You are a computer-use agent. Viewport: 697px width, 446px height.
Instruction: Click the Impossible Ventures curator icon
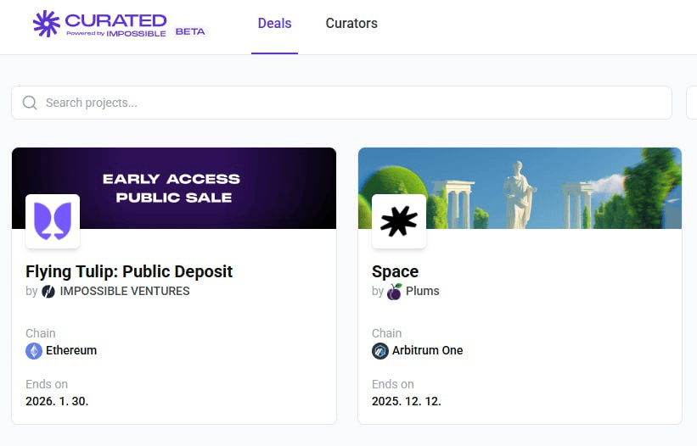click(x=48, y=292)
